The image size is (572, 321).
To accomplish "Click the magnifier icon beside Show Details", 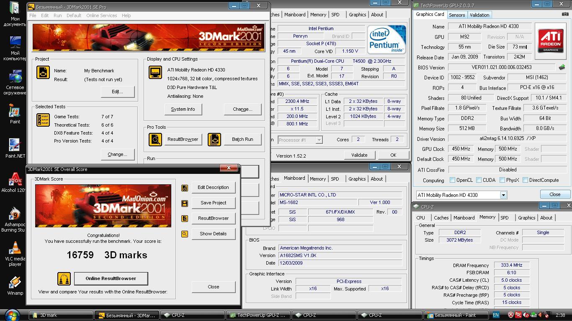I will (x=184, y=234).
